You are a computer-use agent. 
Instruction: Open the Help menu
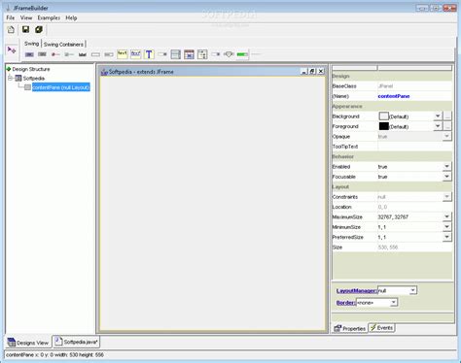point(71,17)
